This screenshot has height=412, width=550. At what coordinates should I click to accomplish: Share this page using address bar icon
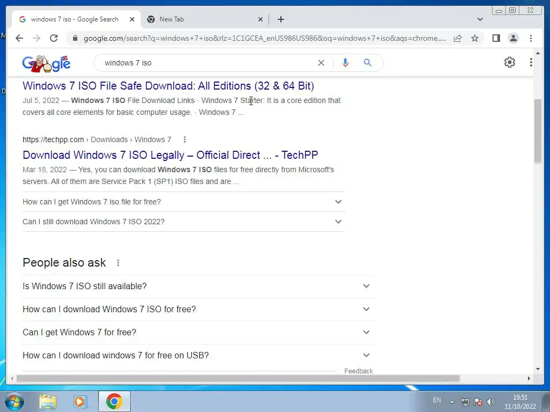tap(458, 38)
